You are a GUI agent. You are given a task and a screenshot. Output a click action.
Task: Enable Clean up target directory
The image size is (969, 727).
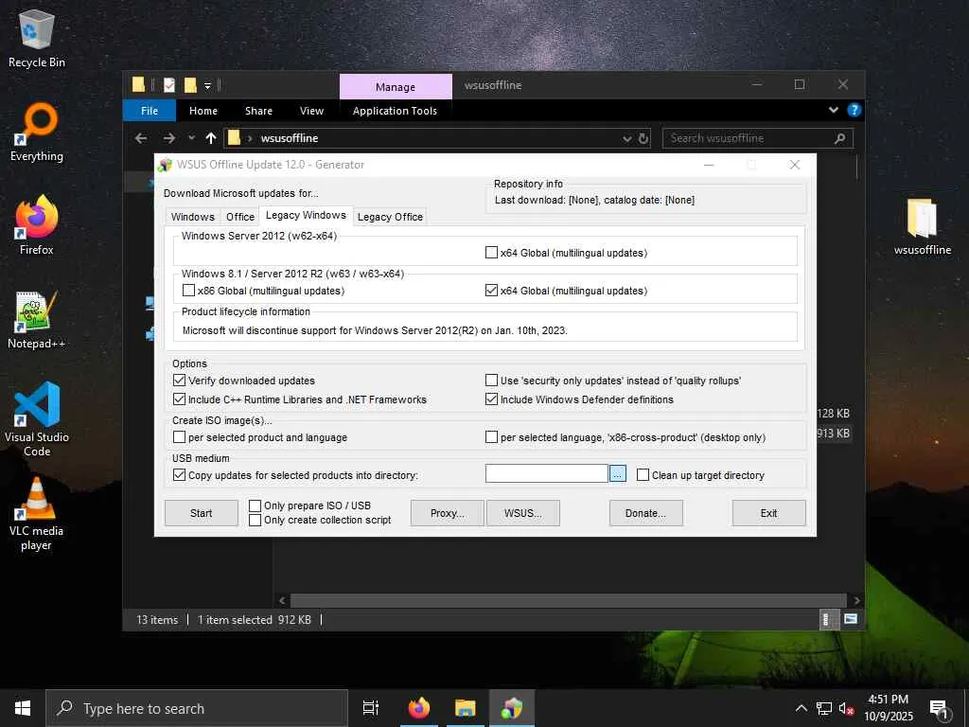click(643, 475)
